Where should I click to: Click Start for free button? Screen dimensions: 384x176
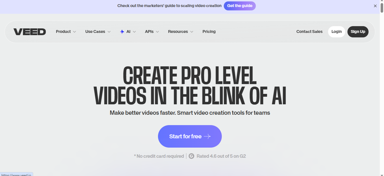coord(190,136)
